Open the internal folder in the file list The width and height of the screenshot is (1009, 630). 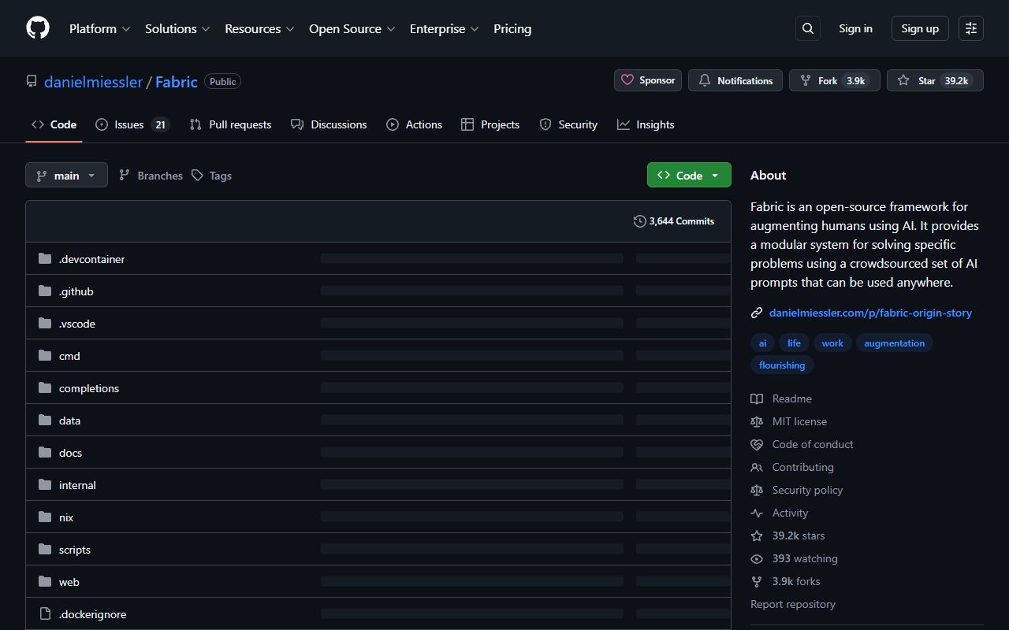tap(77, 484)
